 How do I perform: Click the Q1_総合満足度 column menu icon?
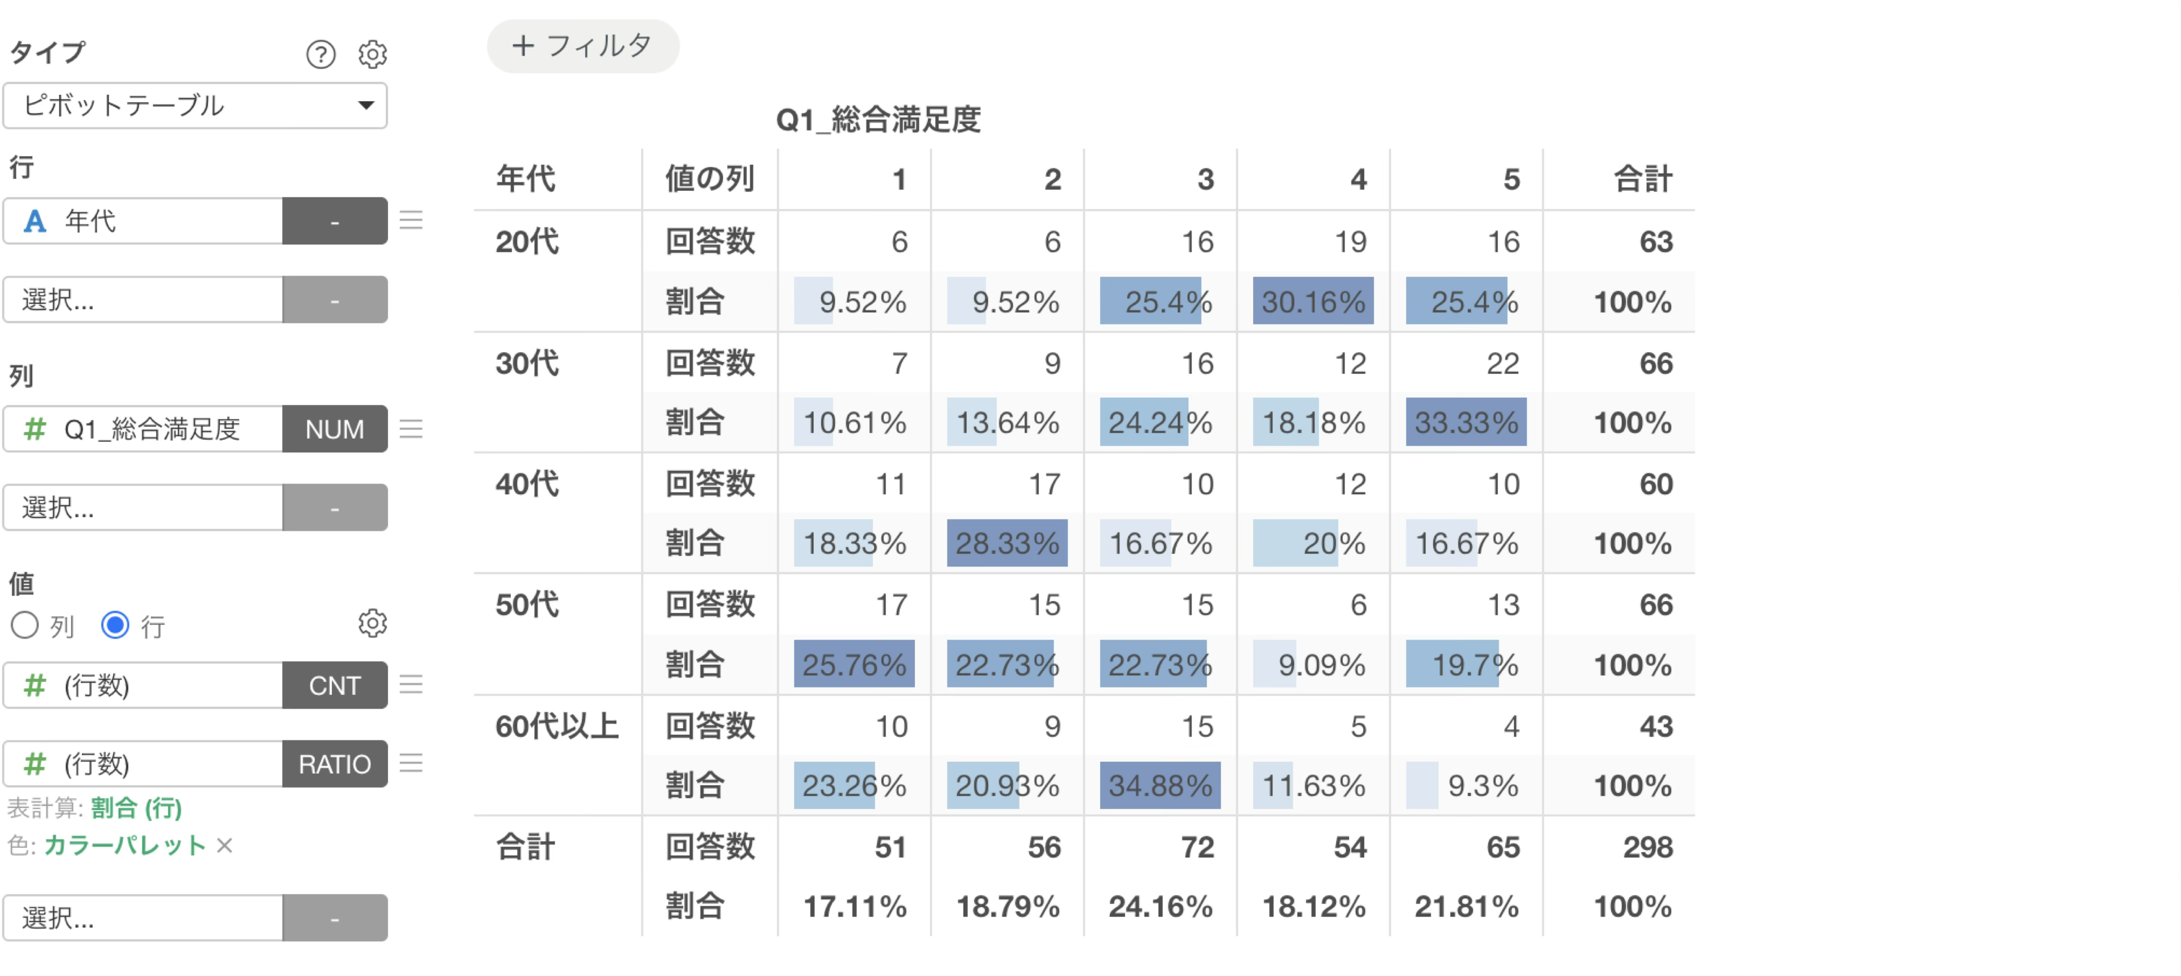pyautogui.click(x=411, y=429)
